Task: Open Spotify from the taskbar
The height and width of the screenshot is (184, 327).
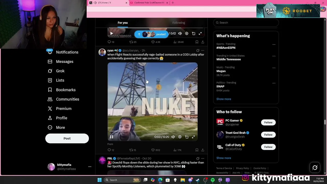Action: [213, 180]
